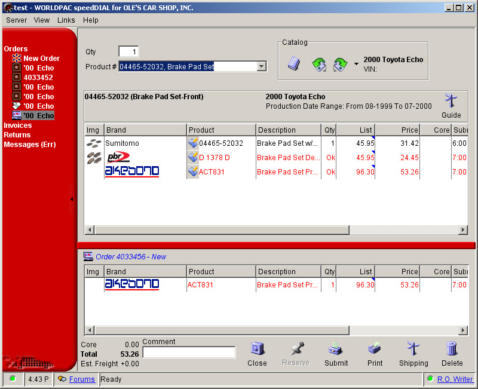The width and height of the screenshot is (478, 389).
Task: Click the first green vehicle history arrow icon
Action: point(319,65)
